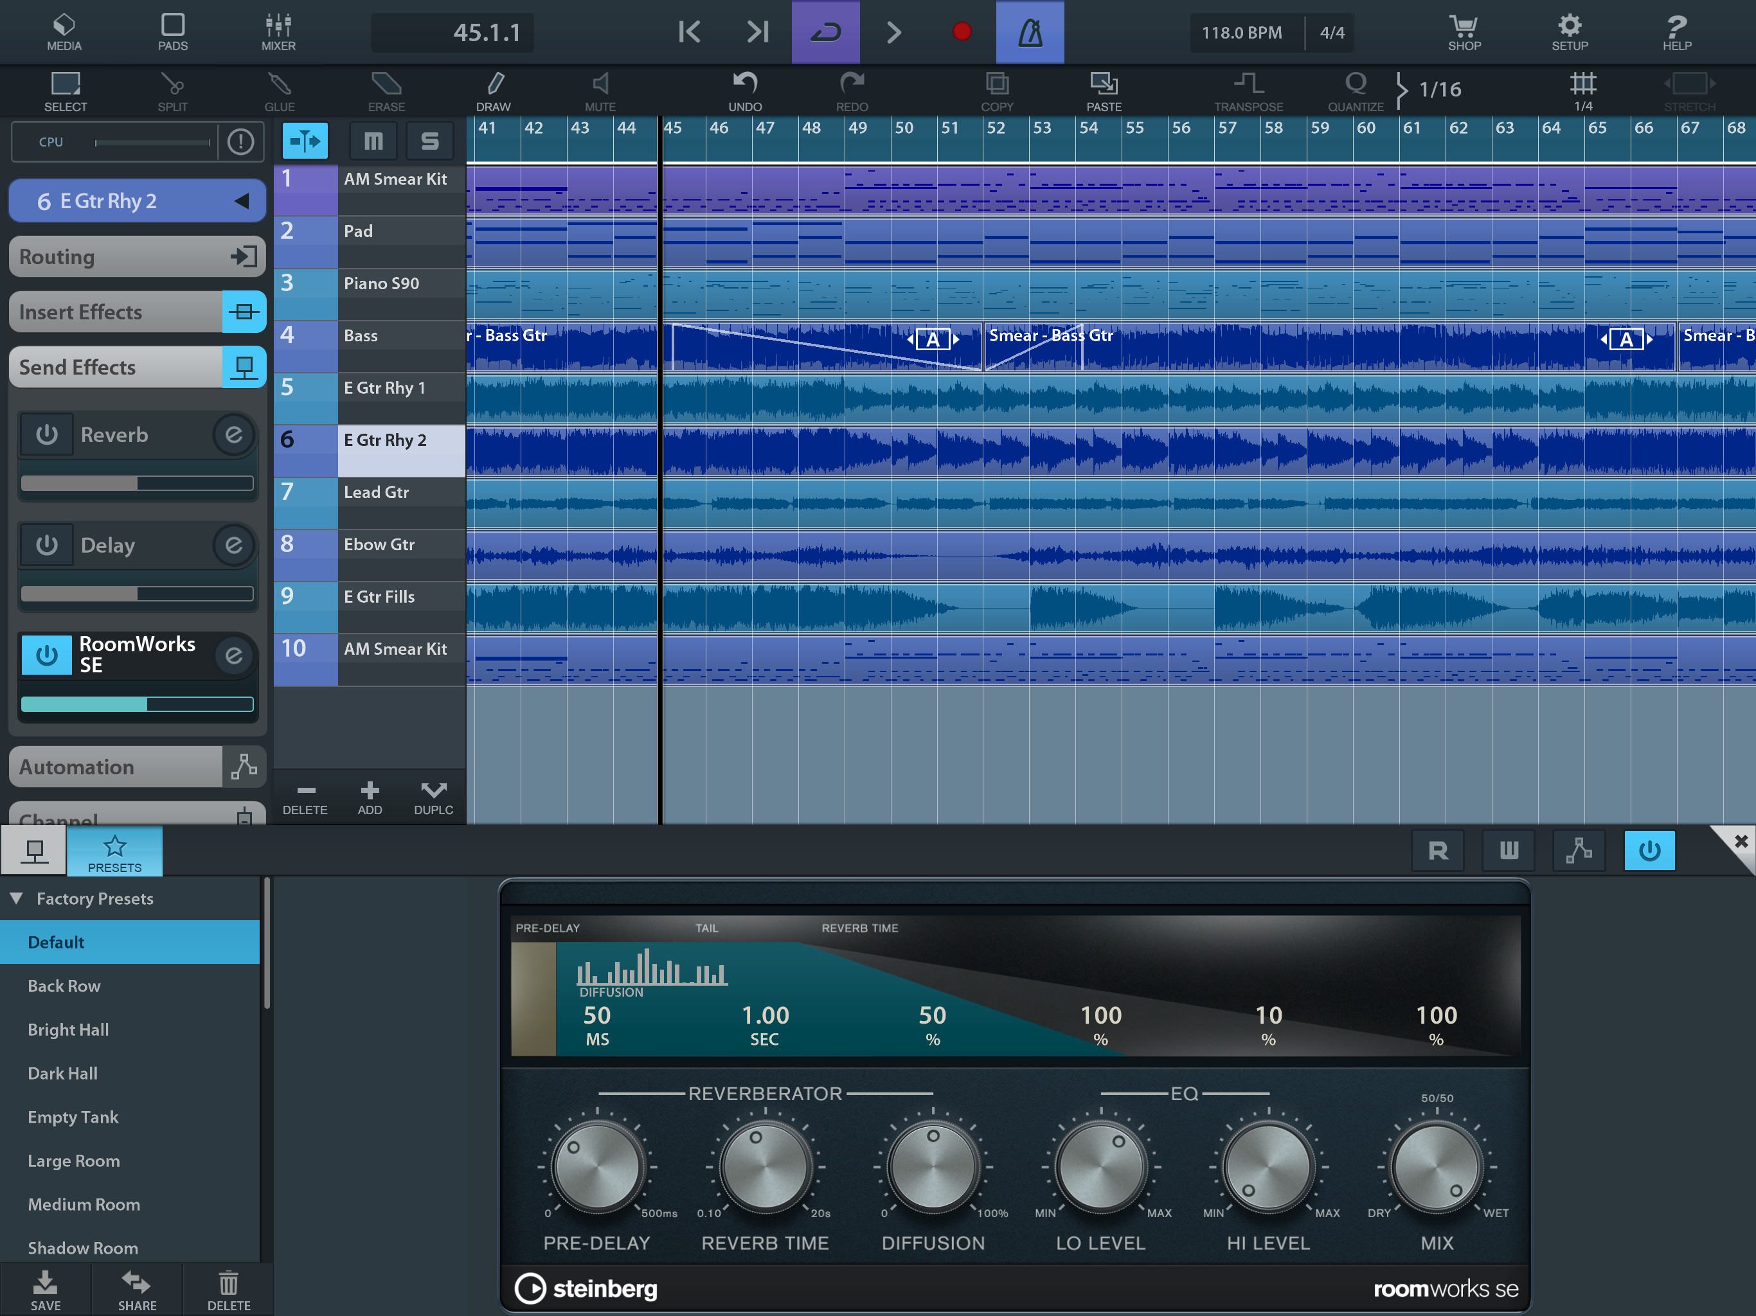Expand the Routing section

[136, 256]
